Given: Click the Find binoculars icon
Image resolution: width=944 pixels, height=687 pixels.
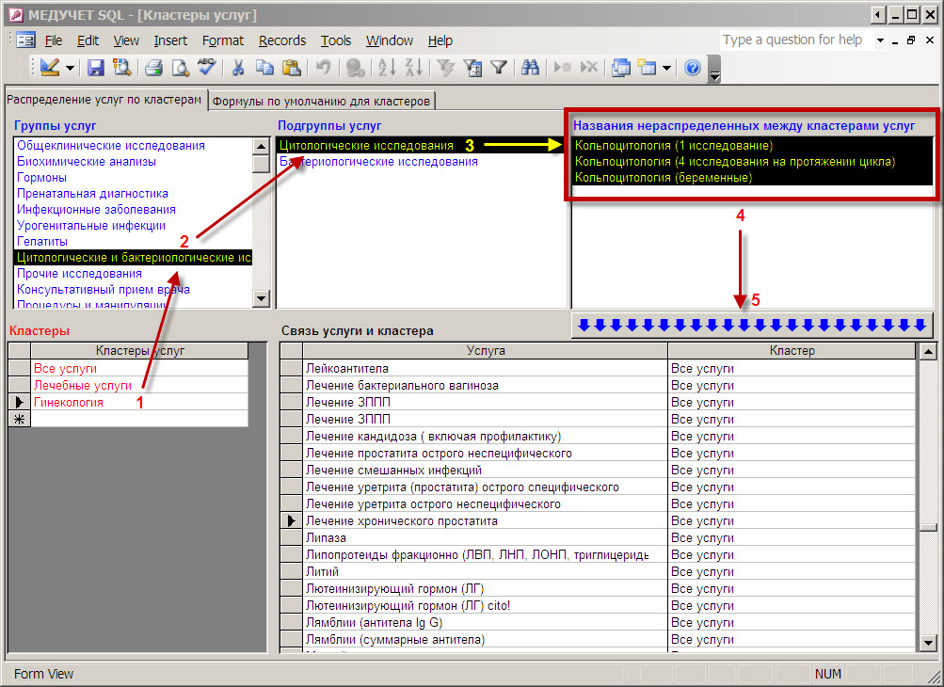Looking at the screenshot, I should 530,68.
